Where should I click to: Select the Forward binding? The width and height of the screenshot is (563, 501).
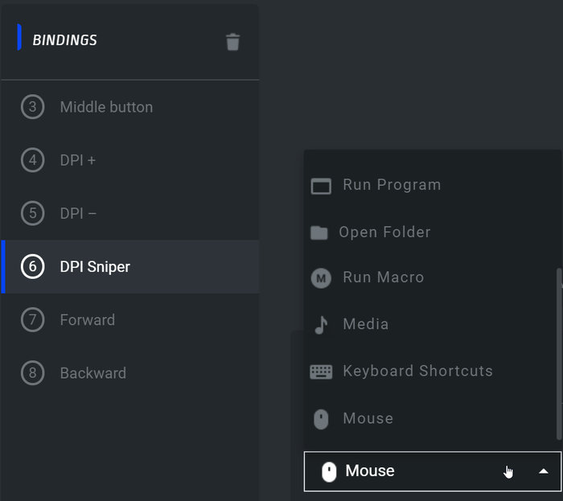tap(87, 320)
